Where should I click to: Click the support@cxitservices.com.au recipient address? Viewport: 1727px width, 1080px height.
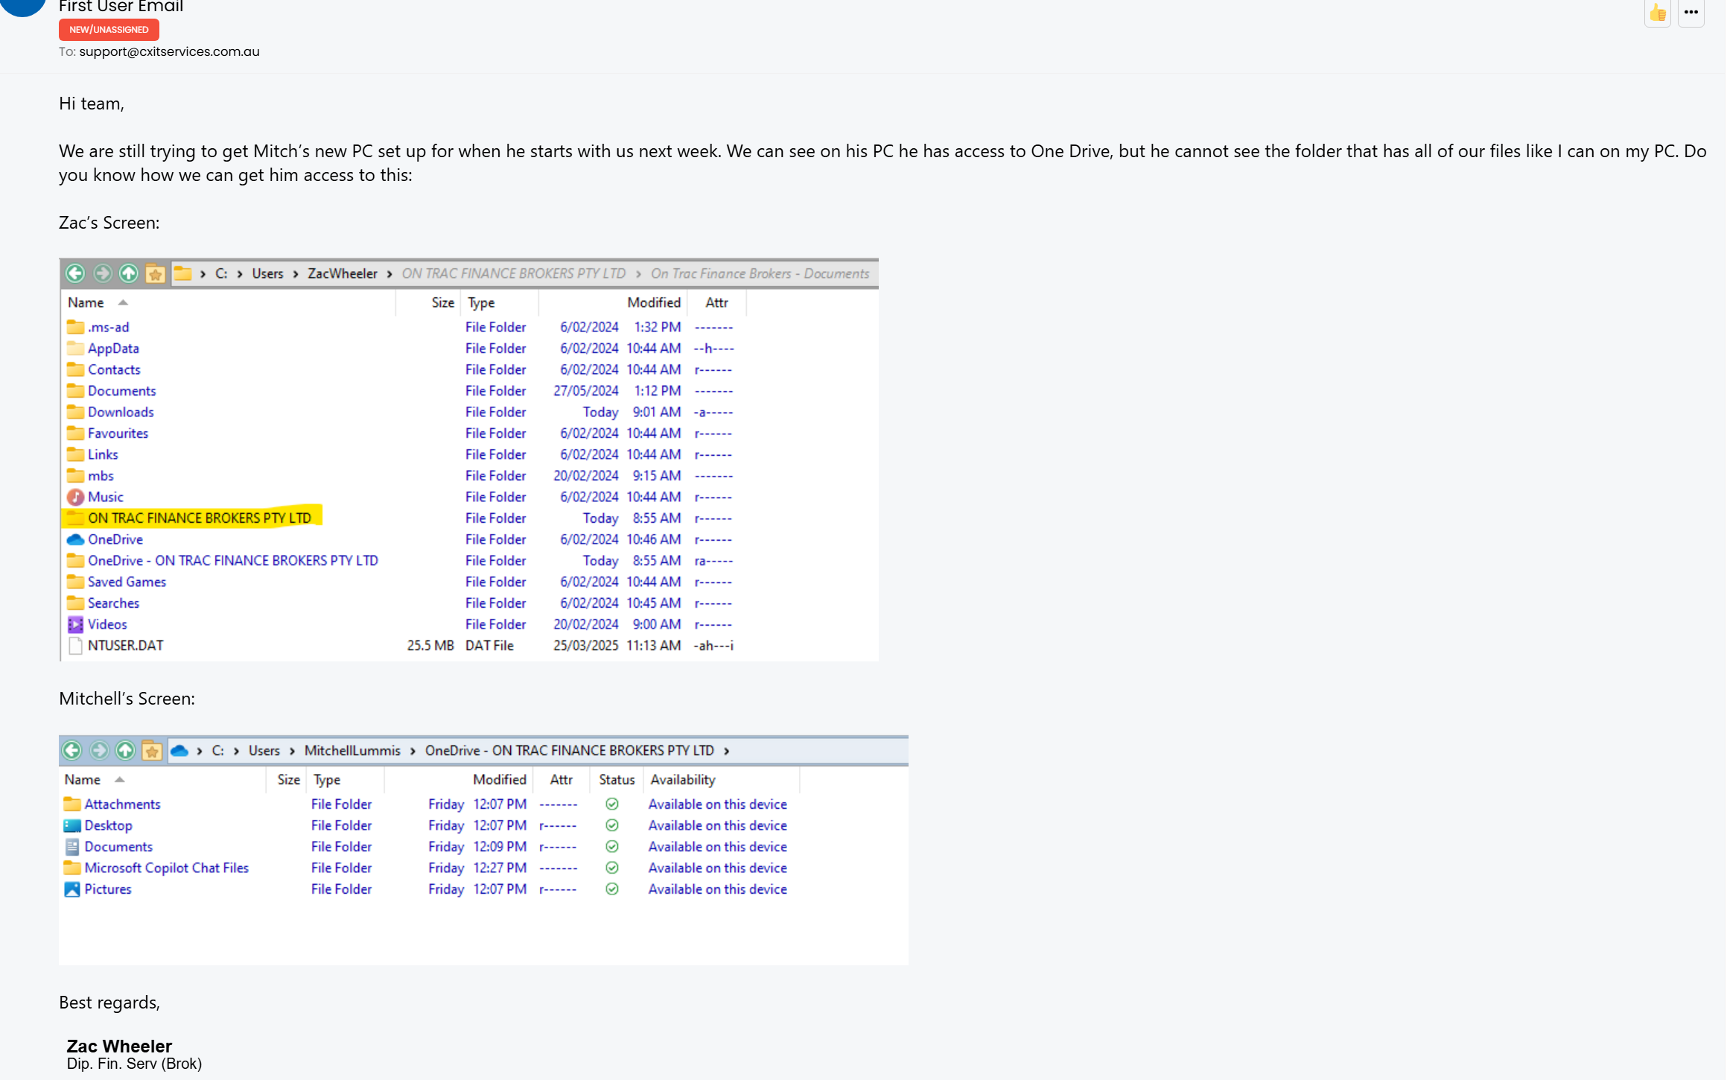(169, 51)
